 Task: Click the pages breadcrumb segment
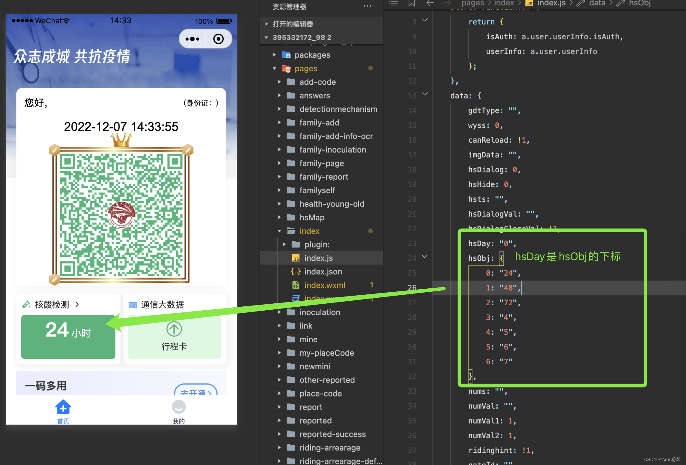(x=472, y=3)
